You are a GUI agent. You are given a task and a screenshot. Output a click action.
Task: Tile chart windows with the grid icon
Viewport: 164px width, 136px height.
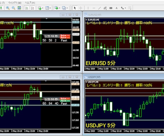click(19, 8)
